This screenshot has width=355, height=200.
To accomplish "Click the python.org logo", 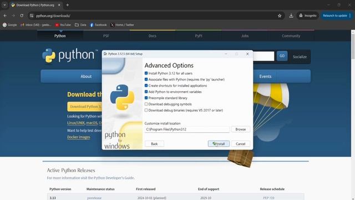I will [70, 55].
